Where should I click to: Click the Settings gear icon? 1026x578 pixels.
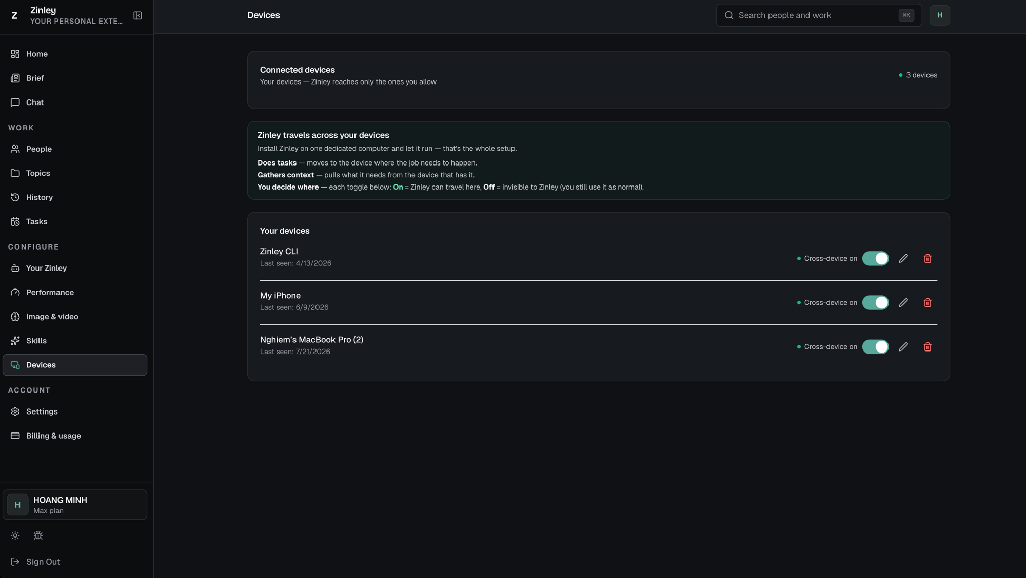pyautogui.click(x=15, y=411)
